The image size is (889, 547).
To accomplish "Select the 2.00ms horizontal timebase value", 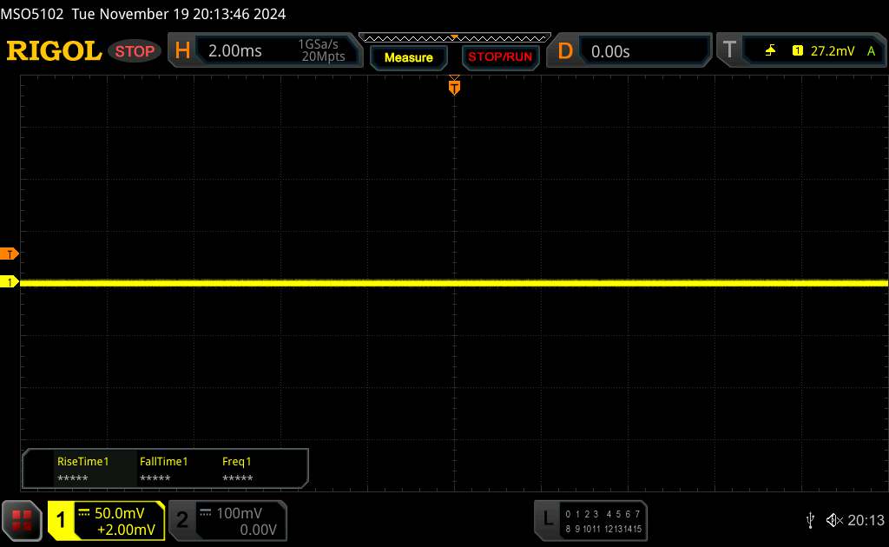I will [x=234, y=51].
